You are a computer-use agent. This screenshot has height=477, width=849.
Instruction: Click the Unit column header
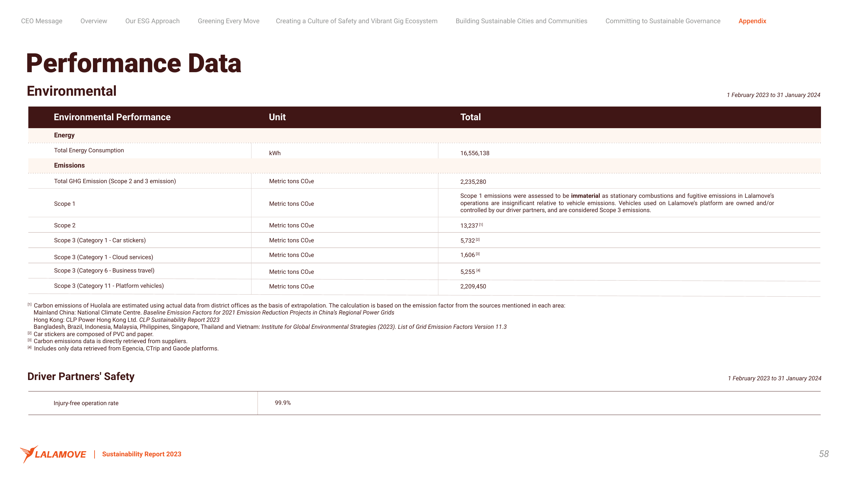pos(277,117)
